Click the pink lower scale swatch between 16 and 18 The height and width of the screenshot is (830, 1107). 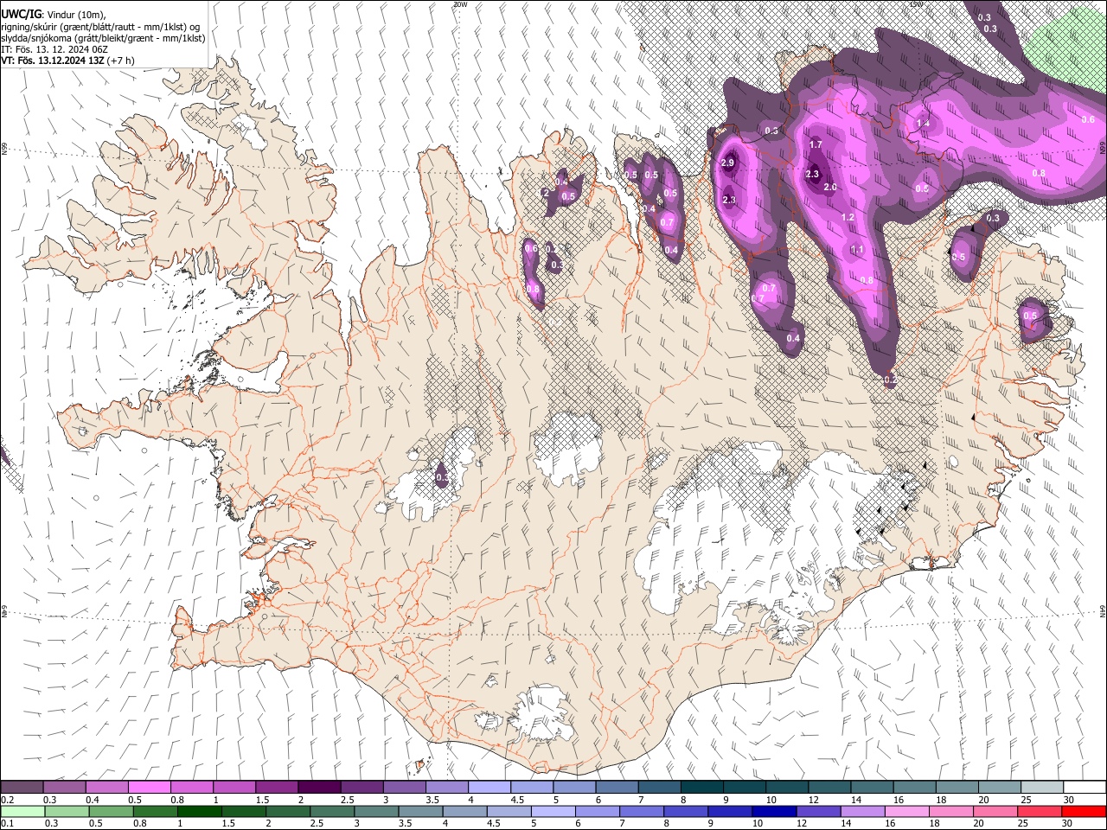click(x=906, y=811)
